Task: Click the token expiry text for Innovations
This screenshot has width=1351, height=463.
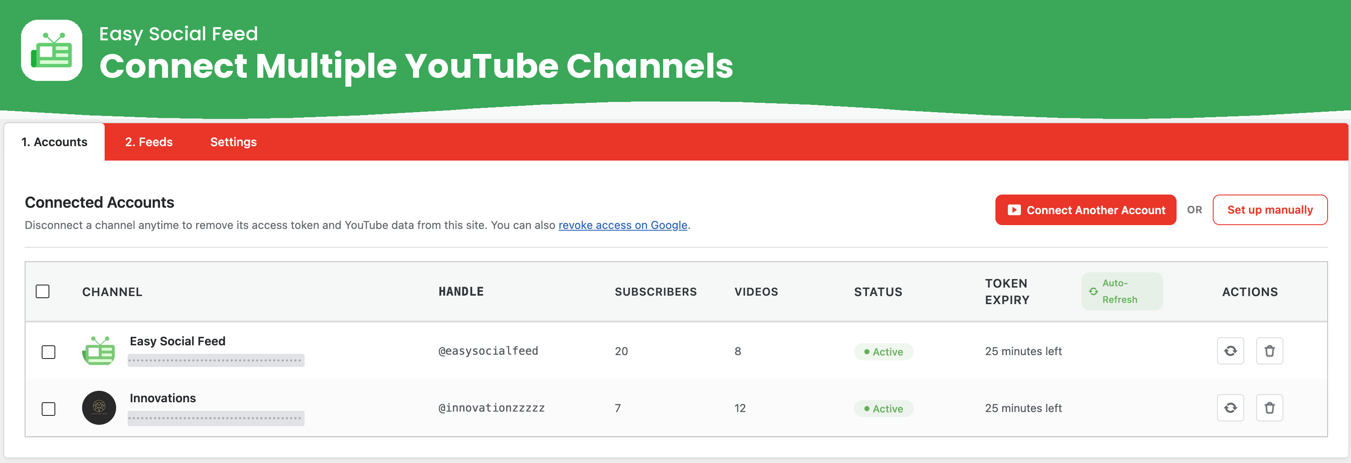Action: point(1023,408)
